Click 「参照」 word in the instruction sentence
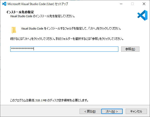 [x=95, y=39]
